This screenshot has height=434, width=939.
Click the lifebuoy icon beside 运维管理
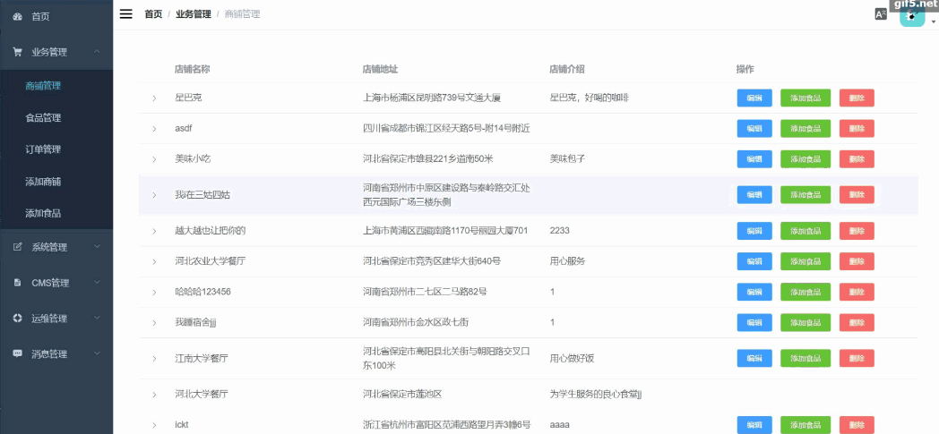[x=17, y=318]
